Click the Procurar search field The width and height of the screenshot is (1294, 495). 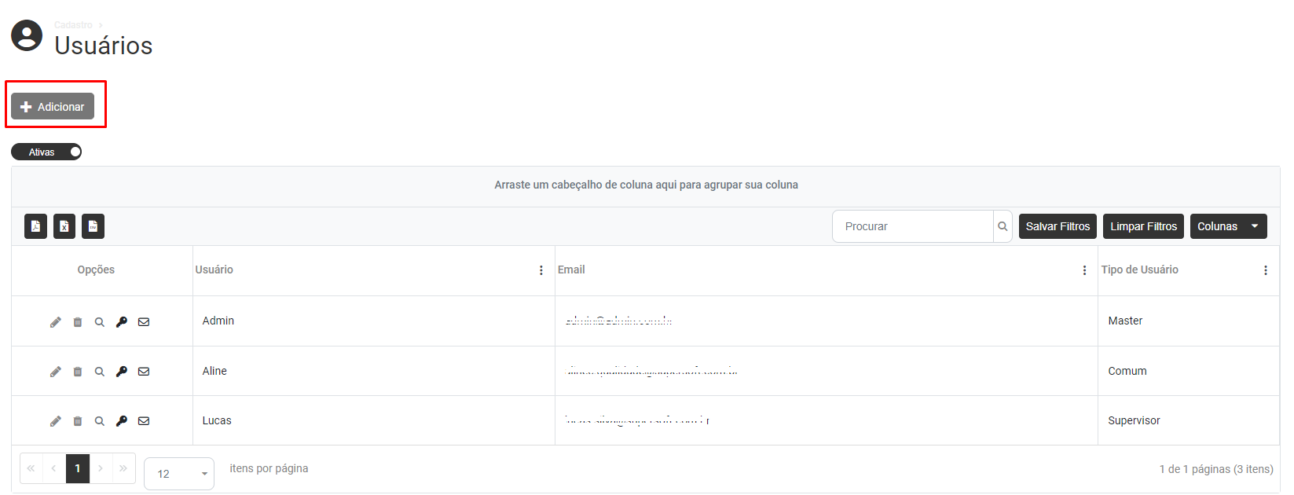click(913, 226)
